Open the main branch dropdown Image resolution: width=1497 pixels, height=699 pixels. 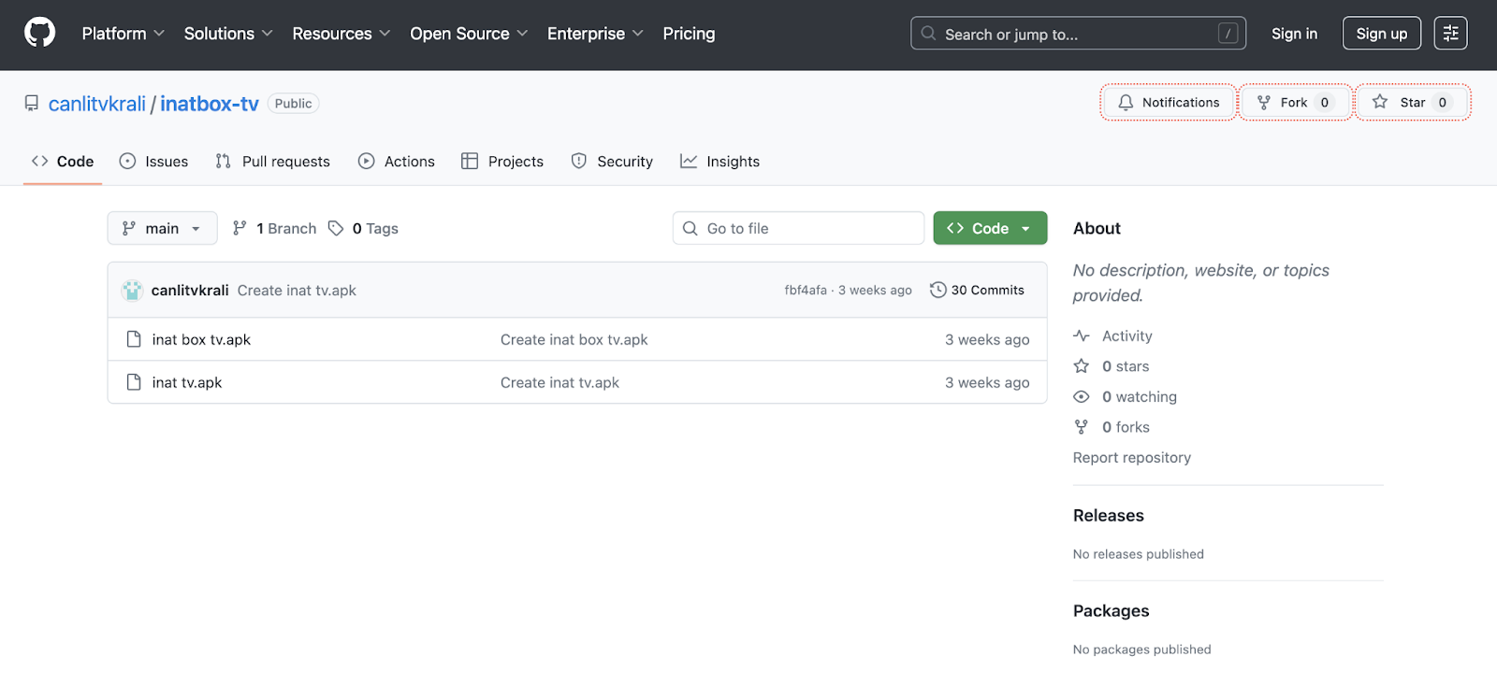pos(162,229)
